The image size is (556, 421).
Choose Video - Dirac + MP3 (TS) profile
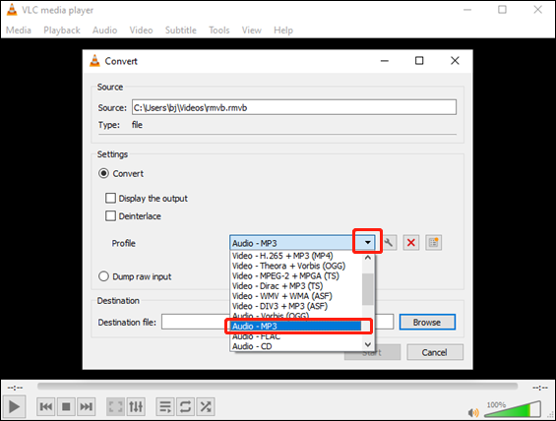(296, 286)
